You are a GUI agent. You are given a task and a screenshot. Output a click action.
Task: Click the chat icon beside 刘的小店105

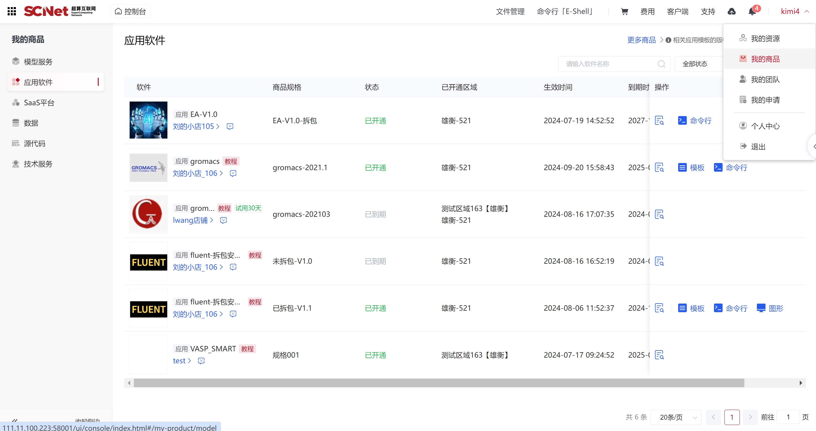pos(230,126)
